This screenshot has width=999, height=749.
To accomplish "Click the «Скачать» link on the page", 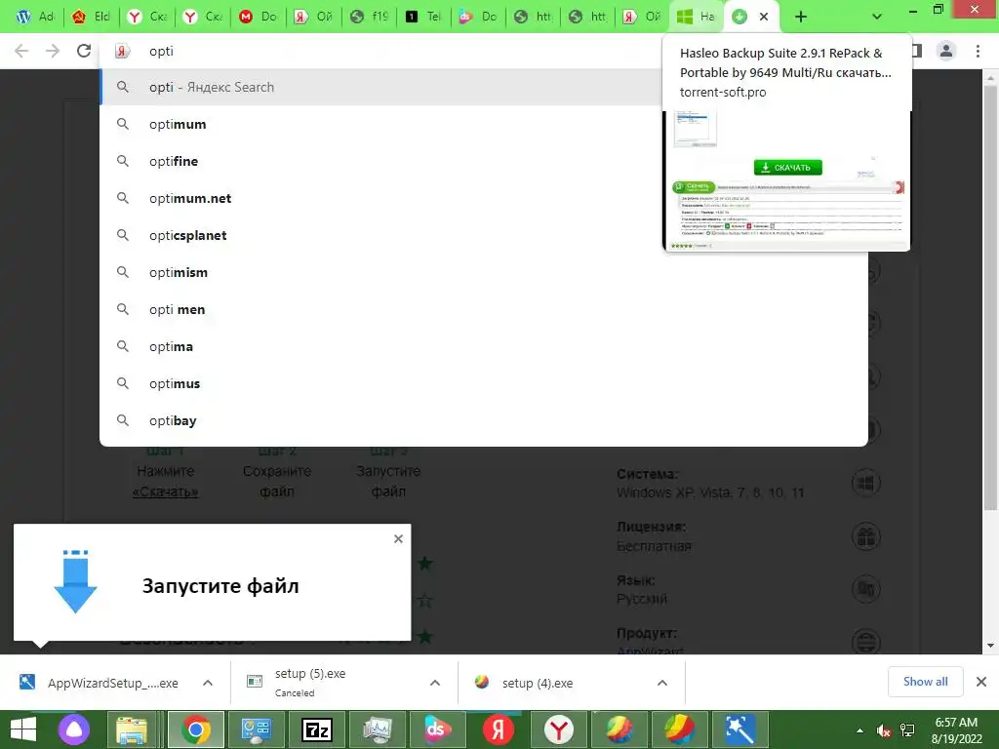I will pos(165,492).
